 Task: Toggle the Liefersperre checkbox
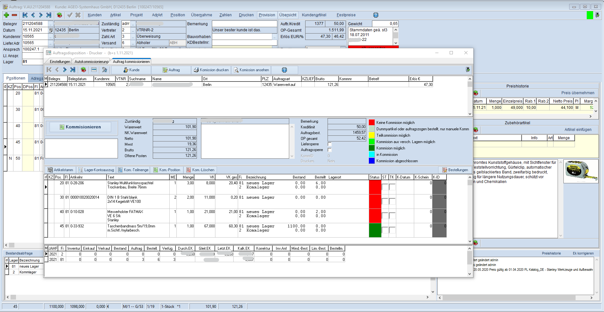329,144
